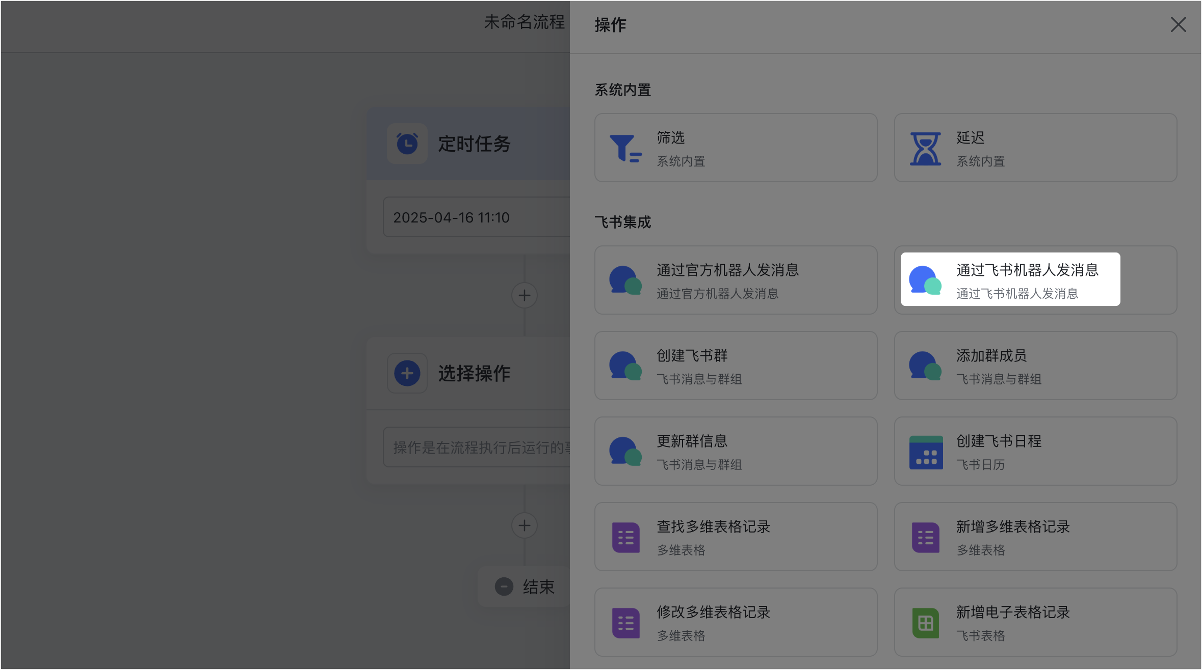1202x670 pixels.
Task: Choose the 创建飞书日程 action title
Action: (999, 441)
